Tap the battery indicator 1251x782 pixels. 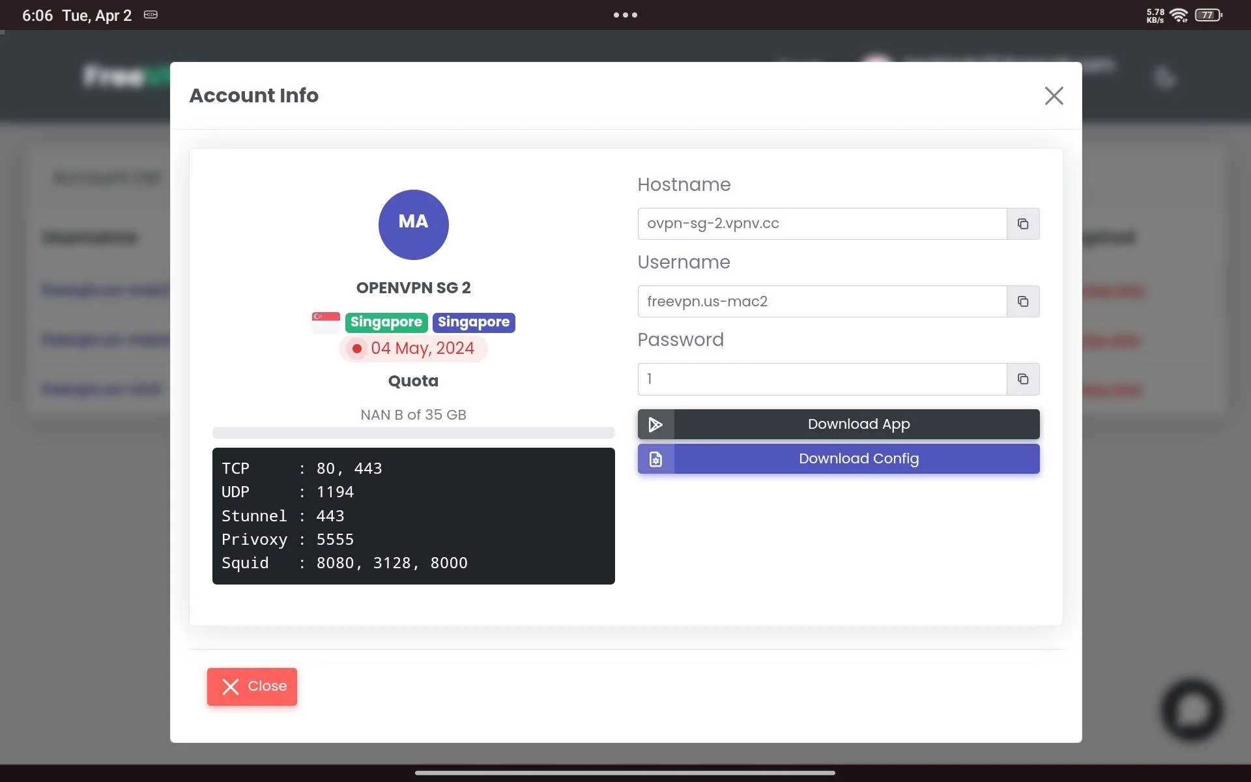(x=1209, y=15)
